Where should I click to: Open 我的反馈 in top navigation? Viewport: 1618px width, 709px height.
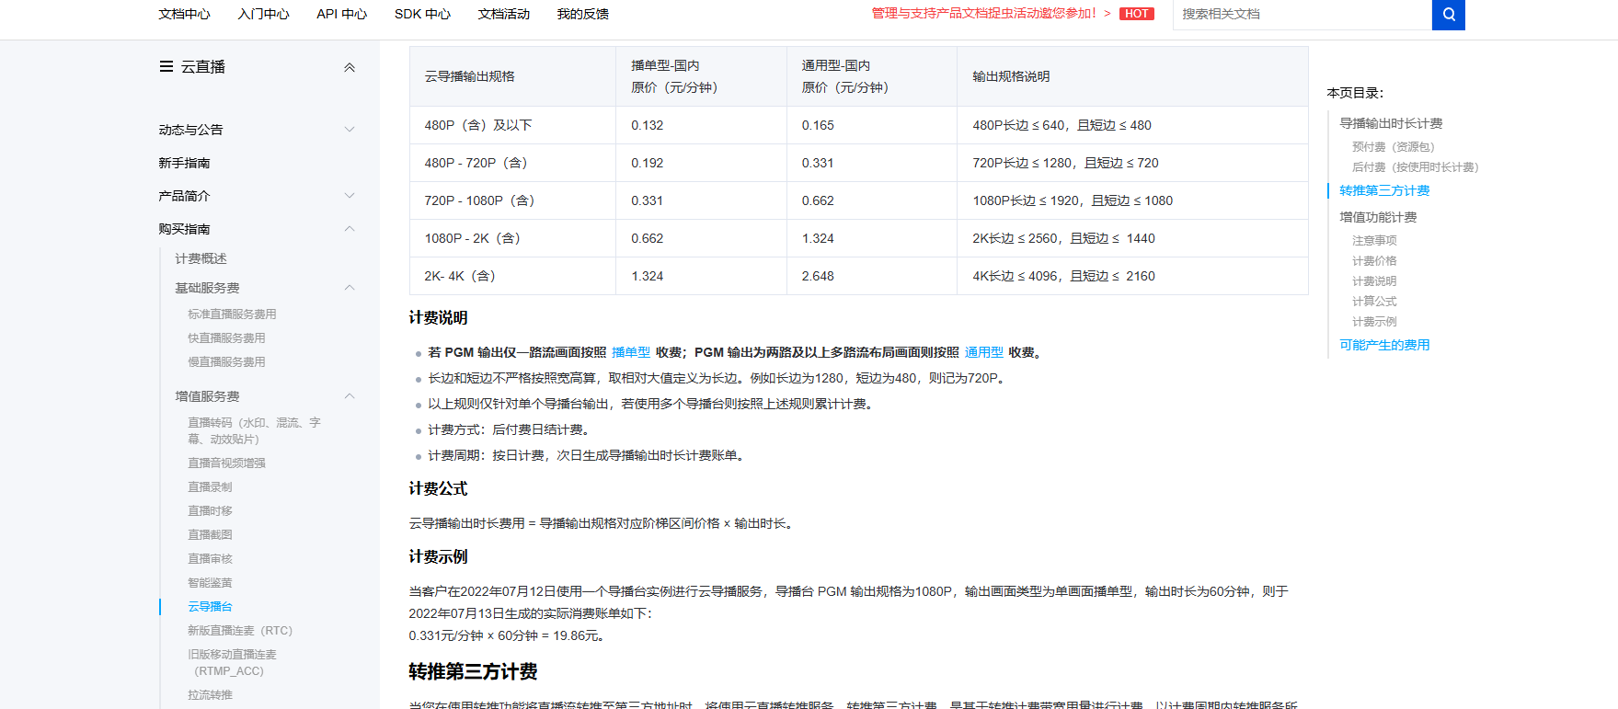[583, 14]
